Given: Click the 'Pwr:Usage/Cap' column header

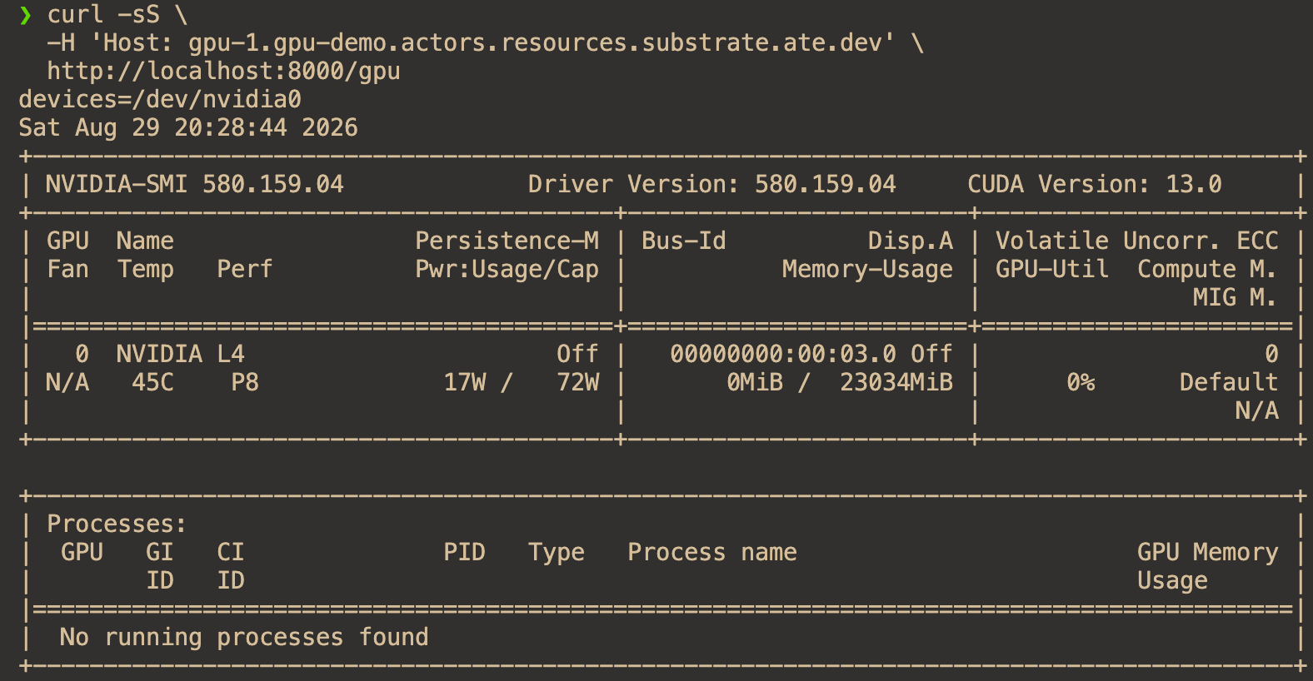Looking at the screenshot, I should pyautogui.click(x=507, y=270).
